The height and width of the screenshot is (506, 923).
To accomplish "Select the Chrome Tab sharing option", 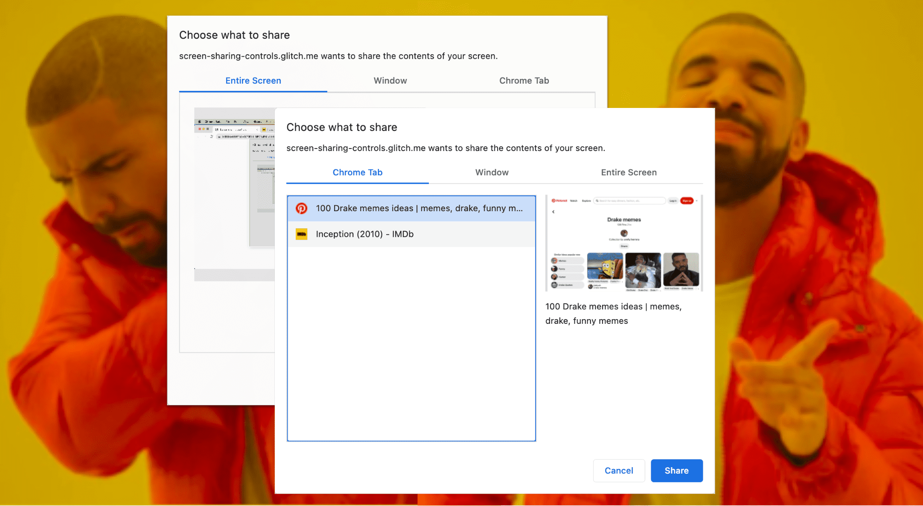I will (358, 173).
